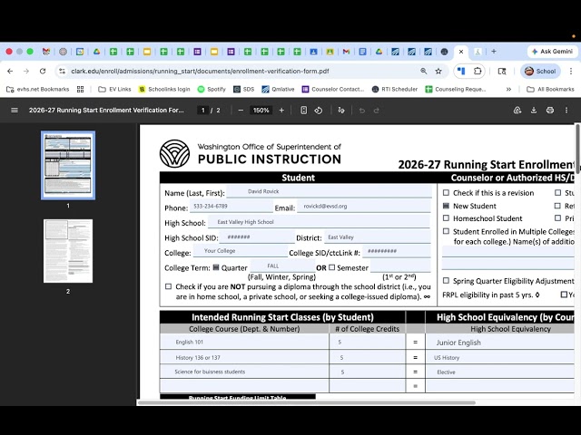Click the Ask Gemini button
Screen dimensions: 581x435
tap(552, 52)
